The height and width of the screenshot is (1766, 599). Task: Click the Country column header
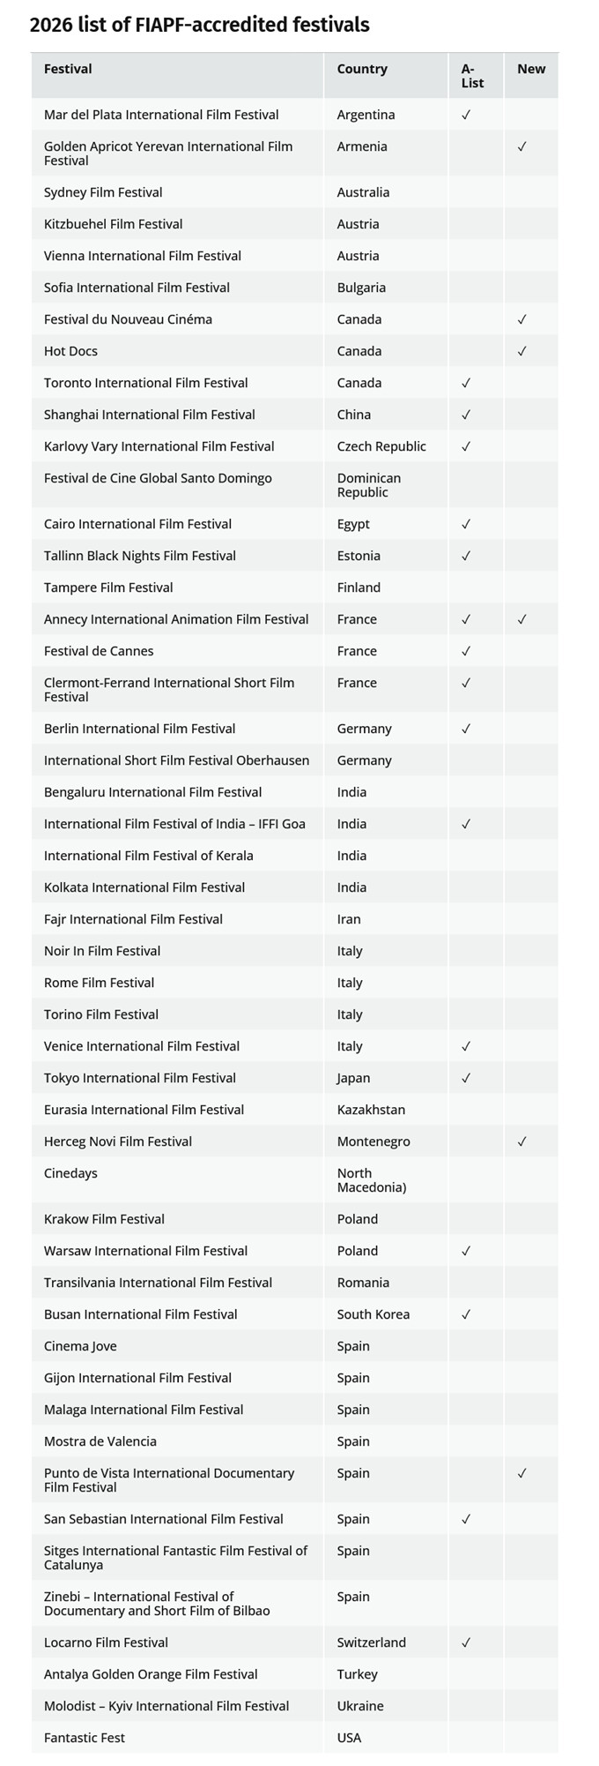point(362,69)
